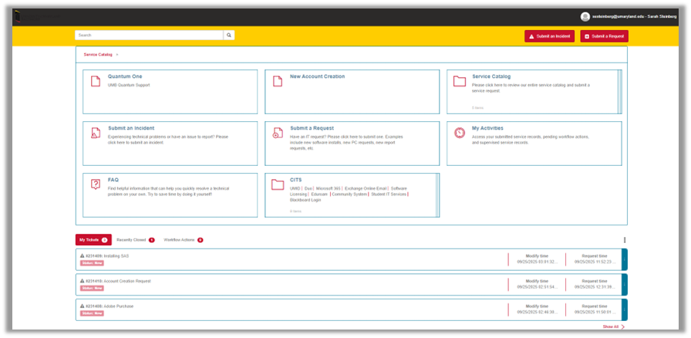Open the Service Catalog folder icon
Image resolution: width=691 pixels, height=338 pixels.
tap(460, 81)
